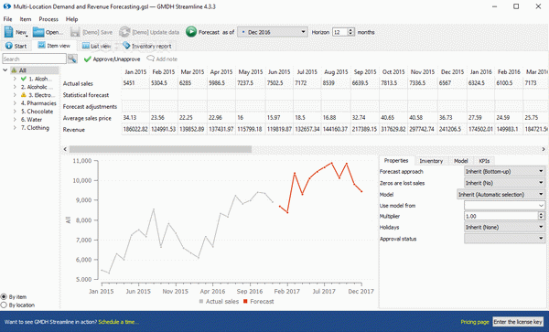Image resolution: width=549 pixels, height=332 pixels.
Task: Open the Model Inherit dropdown
Action: click(x=501, y=194)
